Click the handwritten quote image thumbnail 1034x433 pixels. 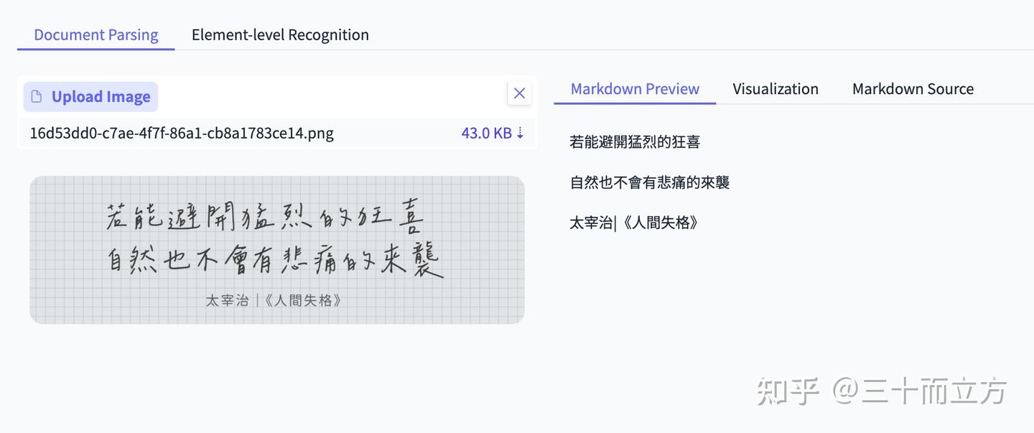pos(277,249)
